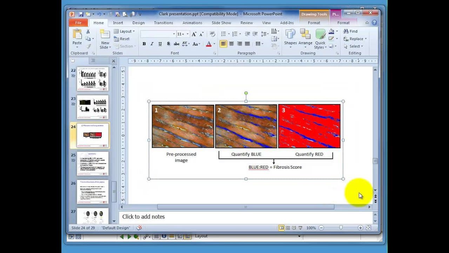Image resolution: width=449 pixels, height=253 pixels.
Task: Open the Replace dropdown arrow
Action: (366, 39)
